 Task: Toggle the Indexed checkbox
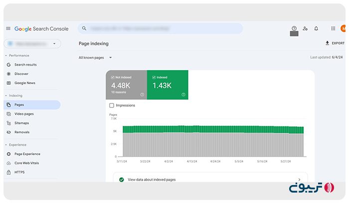pos(154,77)
